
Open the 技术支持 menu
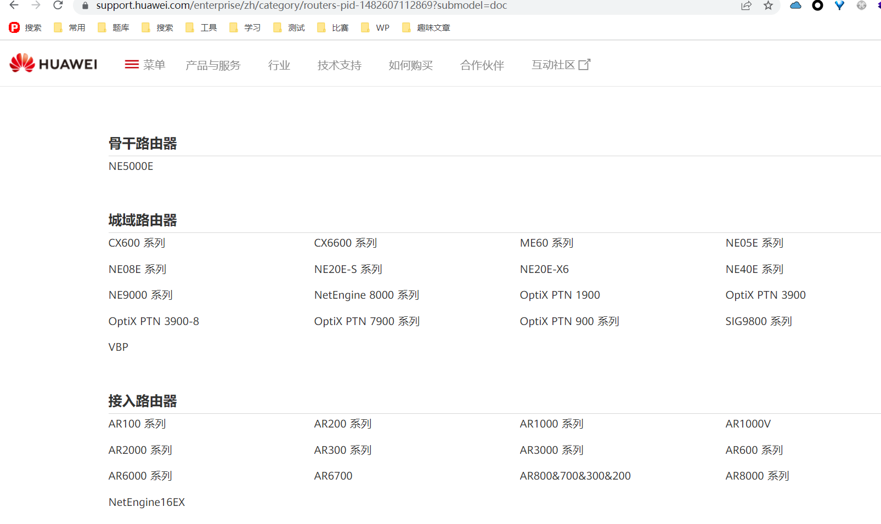[339, 65]
